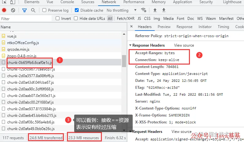Viewport: 244px width, 142px height.
Task: Uncheck the Disable cache checkbox
Action: [x=76, y=10]
